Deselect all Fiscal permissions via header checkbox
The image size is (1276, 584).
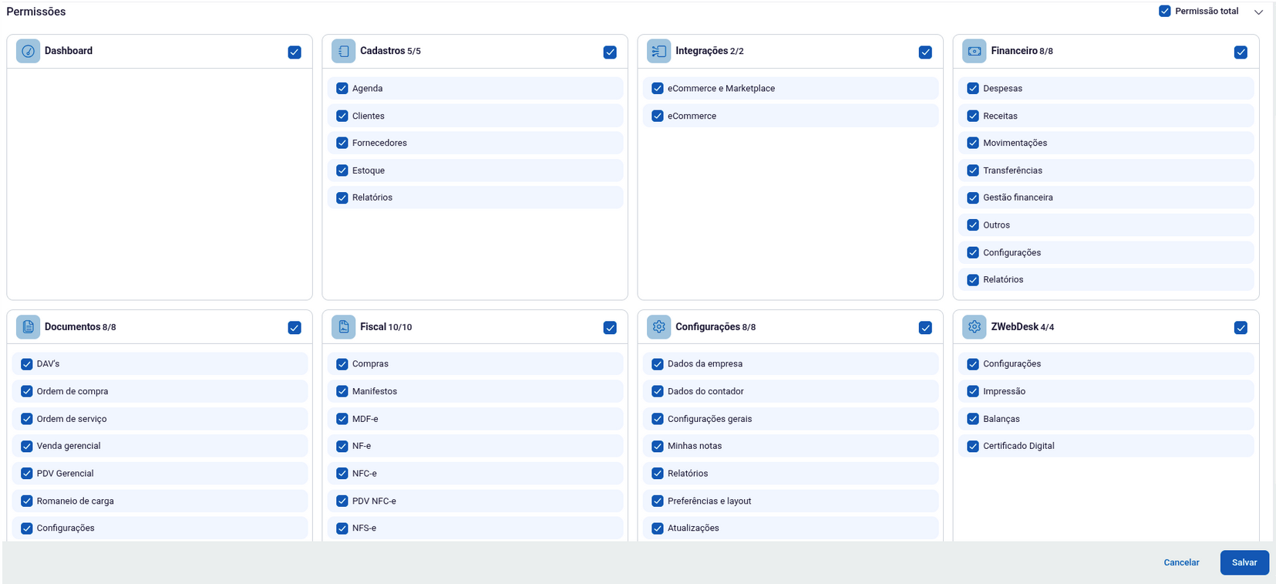[610, 328]
